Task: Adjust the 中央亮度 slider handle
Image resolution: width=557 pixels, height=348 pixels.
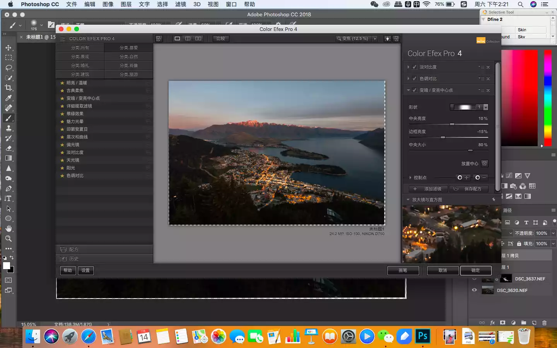Action: [452, 125]
